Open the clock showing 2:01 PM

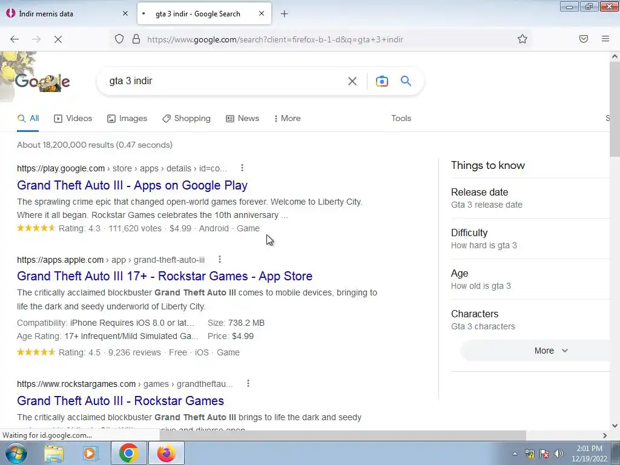click(589, 453)
